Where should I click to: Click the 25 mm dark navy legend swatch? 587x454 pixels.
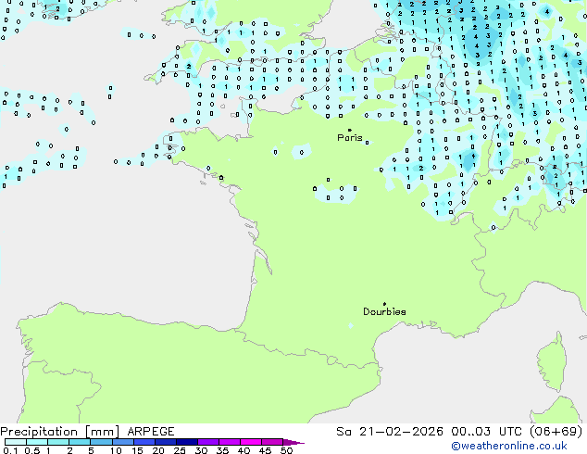[187, 442]
